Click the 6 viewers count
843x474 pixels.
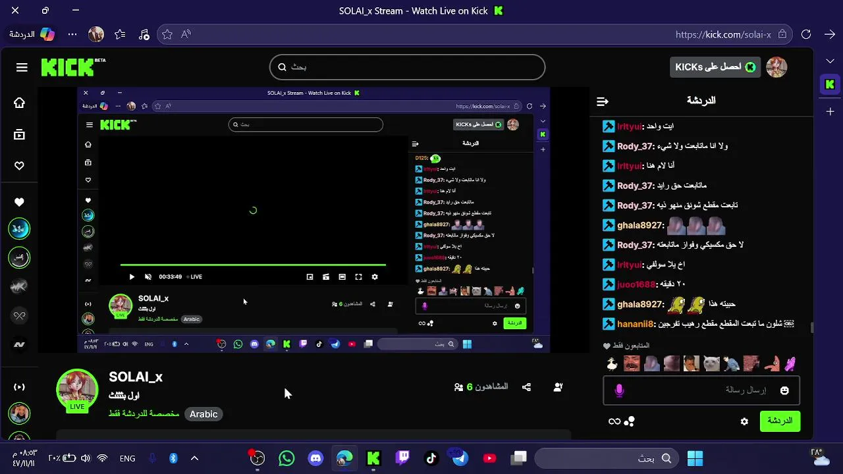pyautogui.click(x=481, y=387)
